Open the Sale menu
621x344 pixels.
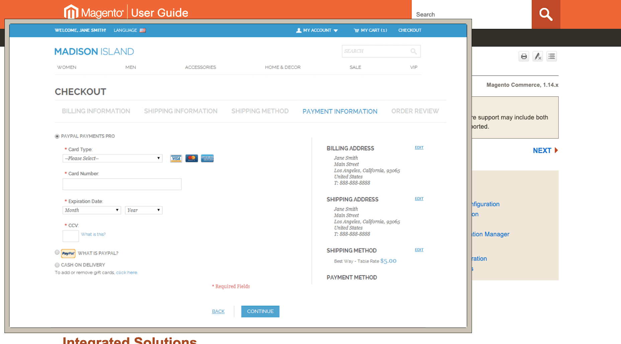355,67
